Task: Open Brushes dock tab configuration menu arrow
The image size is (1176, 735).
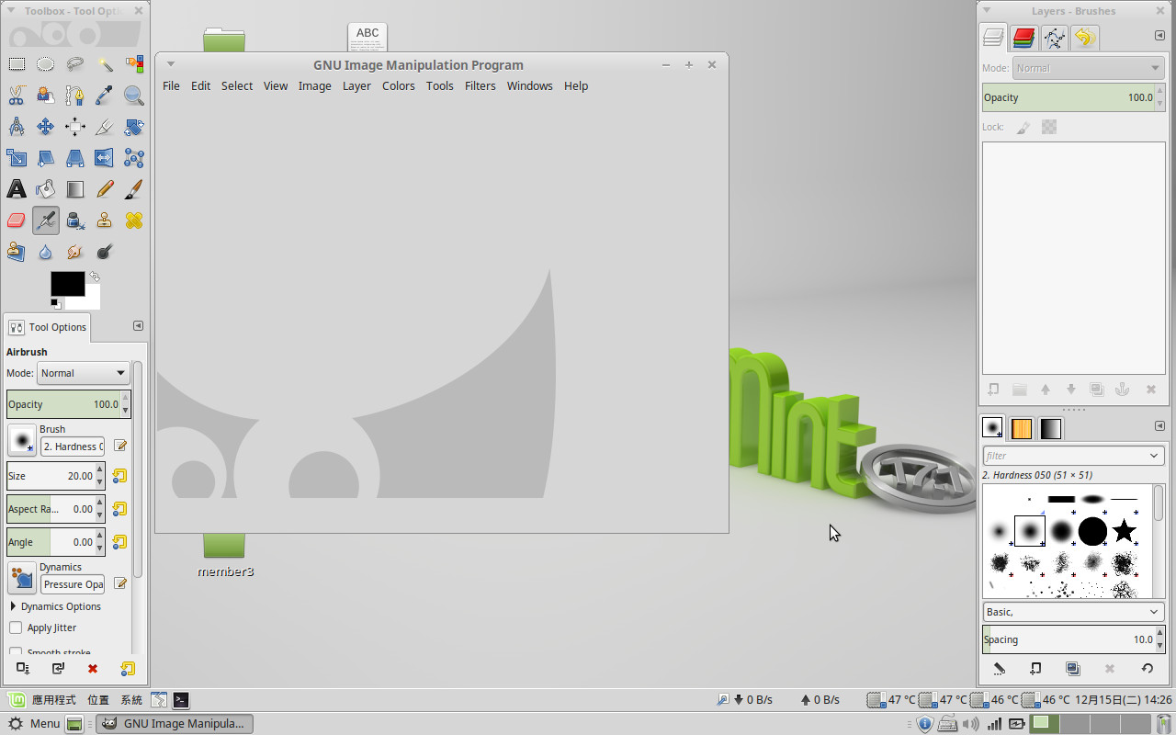Action: coord(1159,425)
